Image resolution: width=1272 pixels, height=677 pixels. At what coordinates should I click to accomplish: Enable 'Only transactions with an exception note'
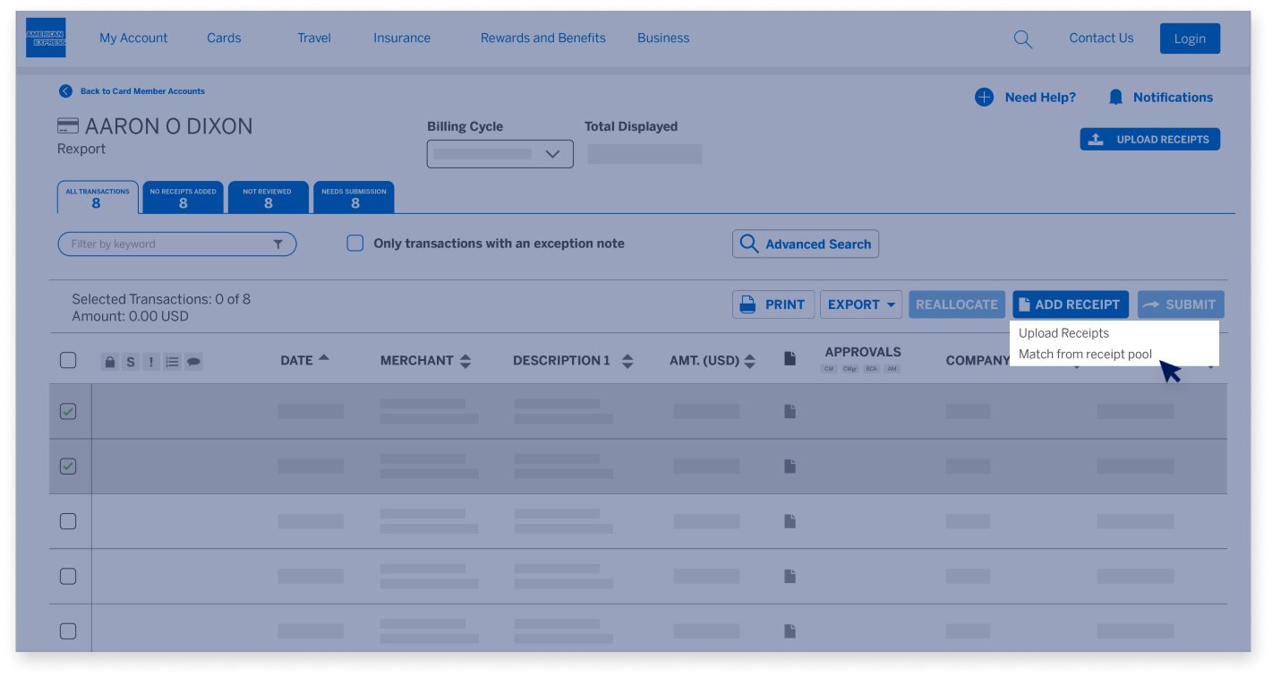pyautogui.click(x=354, y=243)
